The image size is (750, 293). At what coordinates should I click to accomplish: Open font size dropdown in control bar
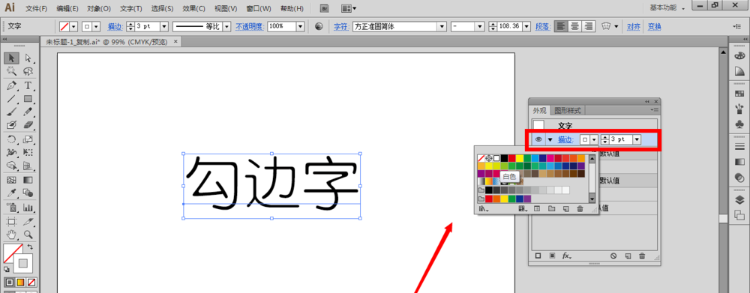click(x=526, y=27)
